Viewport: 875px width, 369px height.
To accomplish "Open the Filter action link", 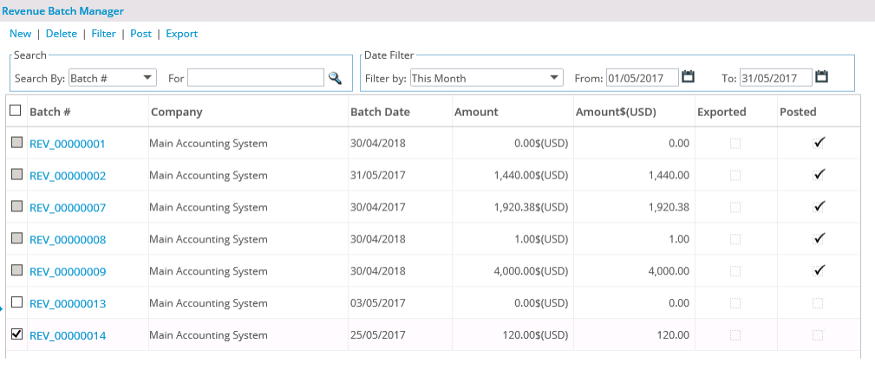I will click(104, 34).
